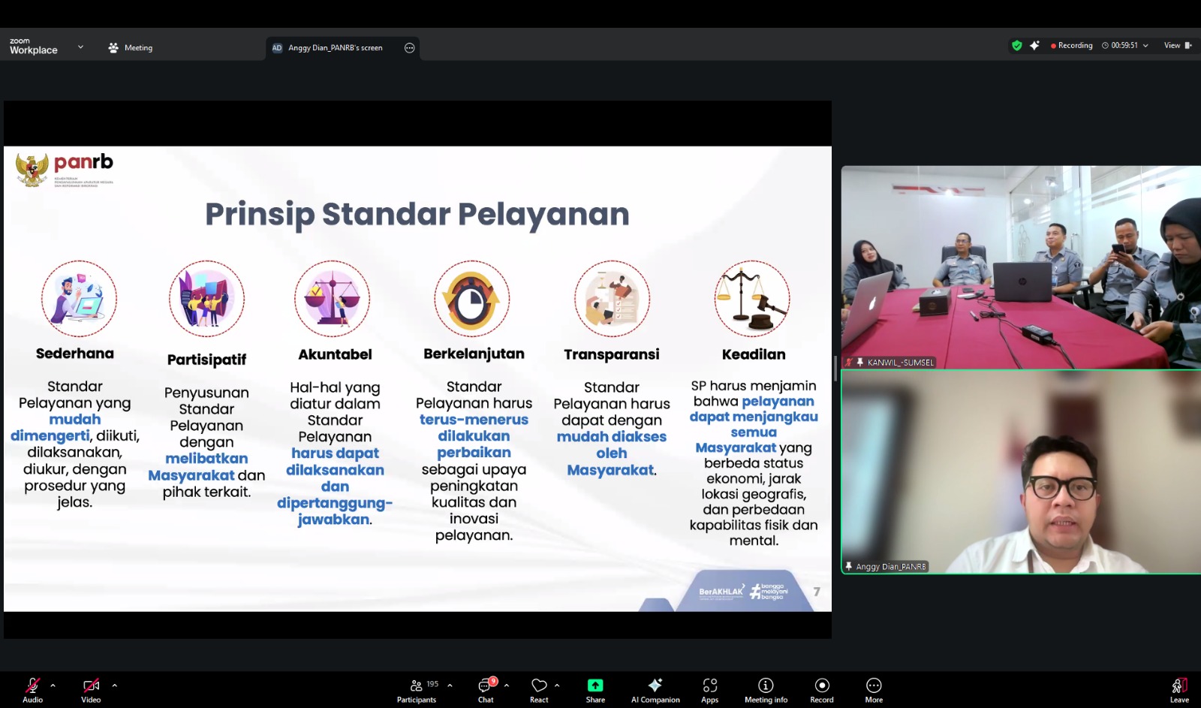
Task: Expand the meeting timer dropdown
Action: (x=1146, y=45)
